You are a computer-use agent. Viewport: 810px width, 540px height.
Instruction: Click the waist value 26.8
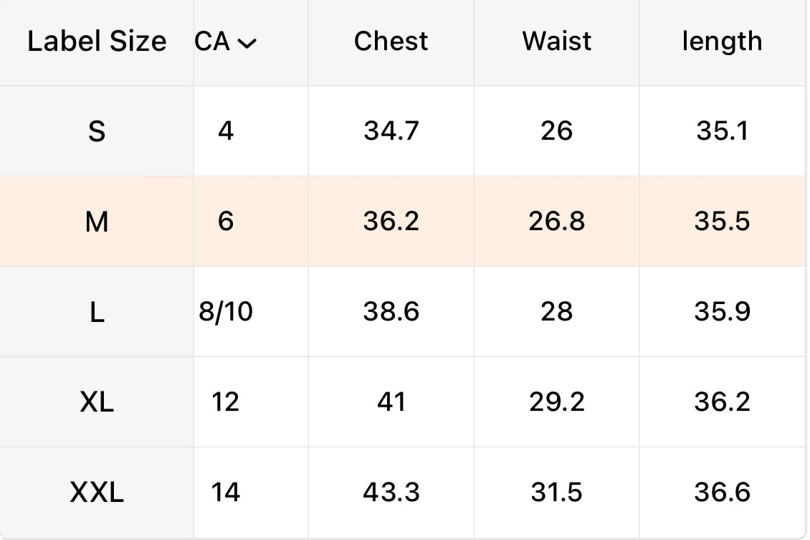557,222
